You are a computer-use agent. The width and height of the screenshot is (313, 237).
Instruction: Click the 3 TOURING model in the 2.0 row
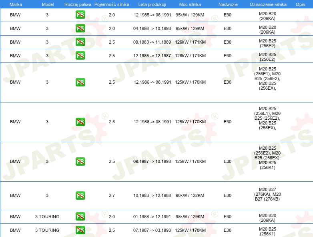[47, 217]
